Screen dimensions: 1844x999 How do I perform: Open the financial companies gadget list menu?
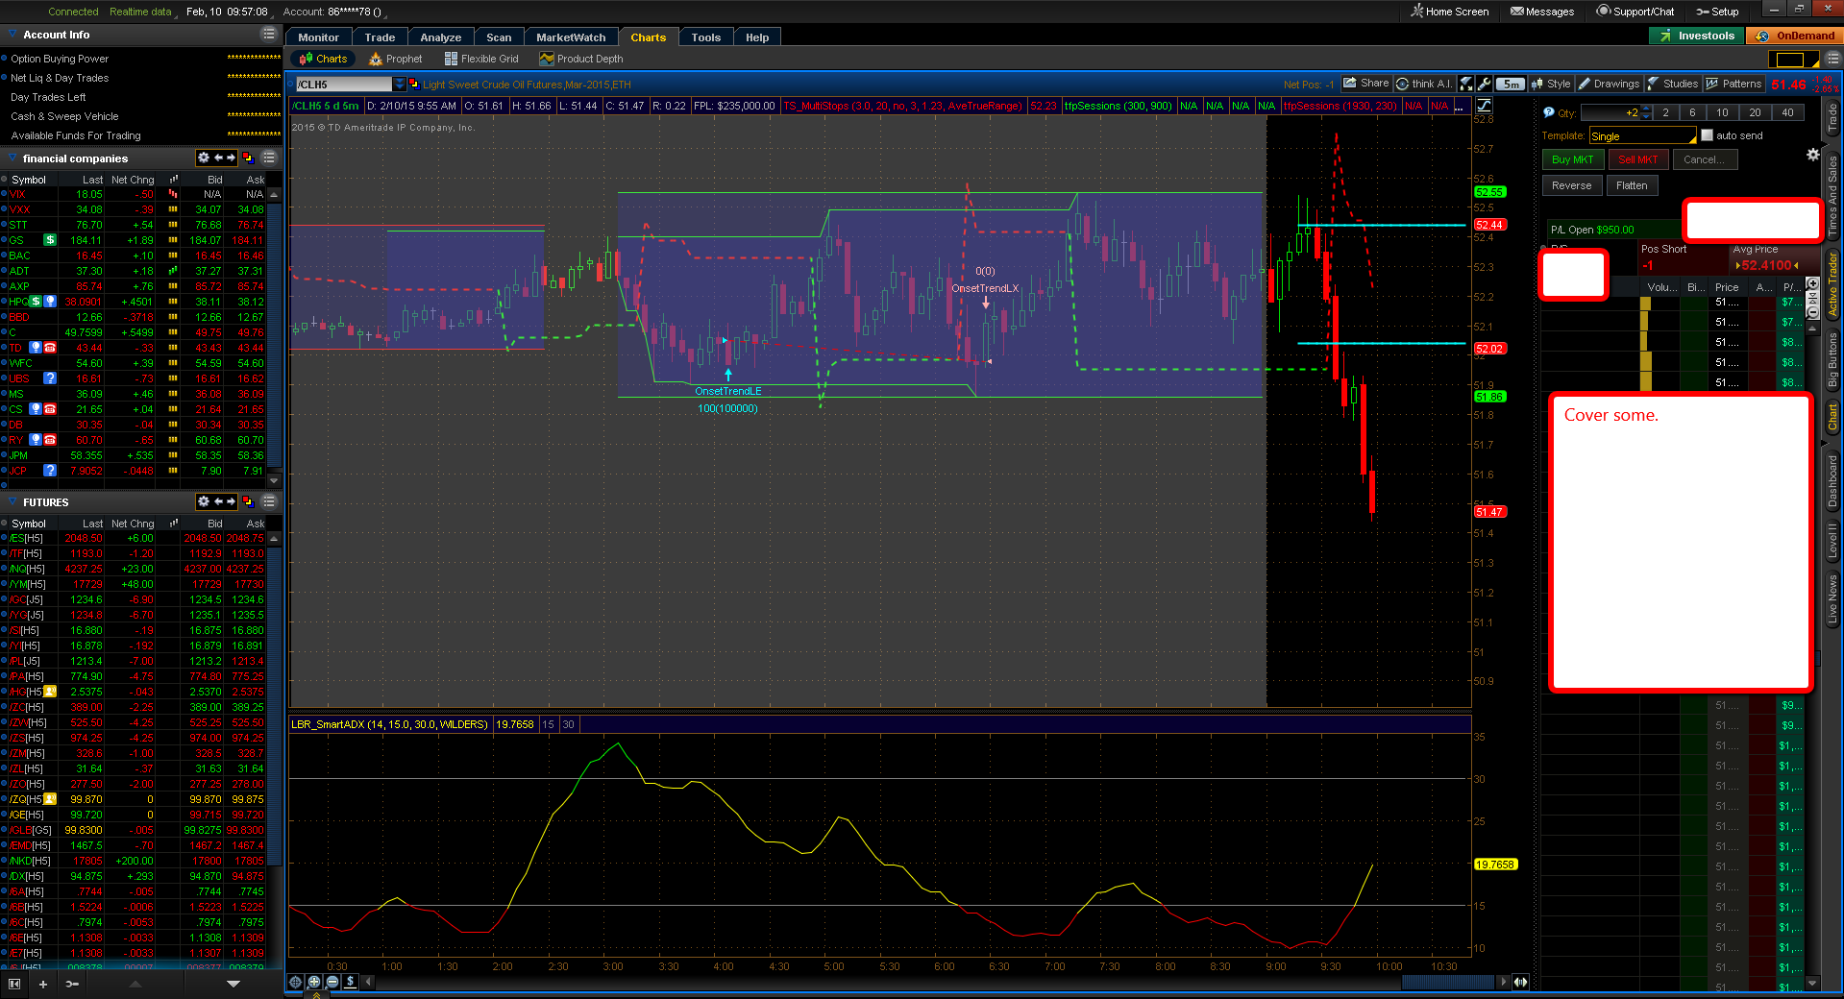point(269,158)
